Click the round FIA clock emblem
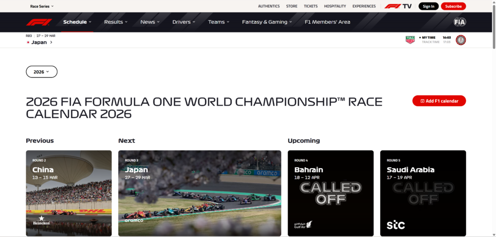Image resolution: width=496 pixels, height=237 pixels. click(461, 40)
